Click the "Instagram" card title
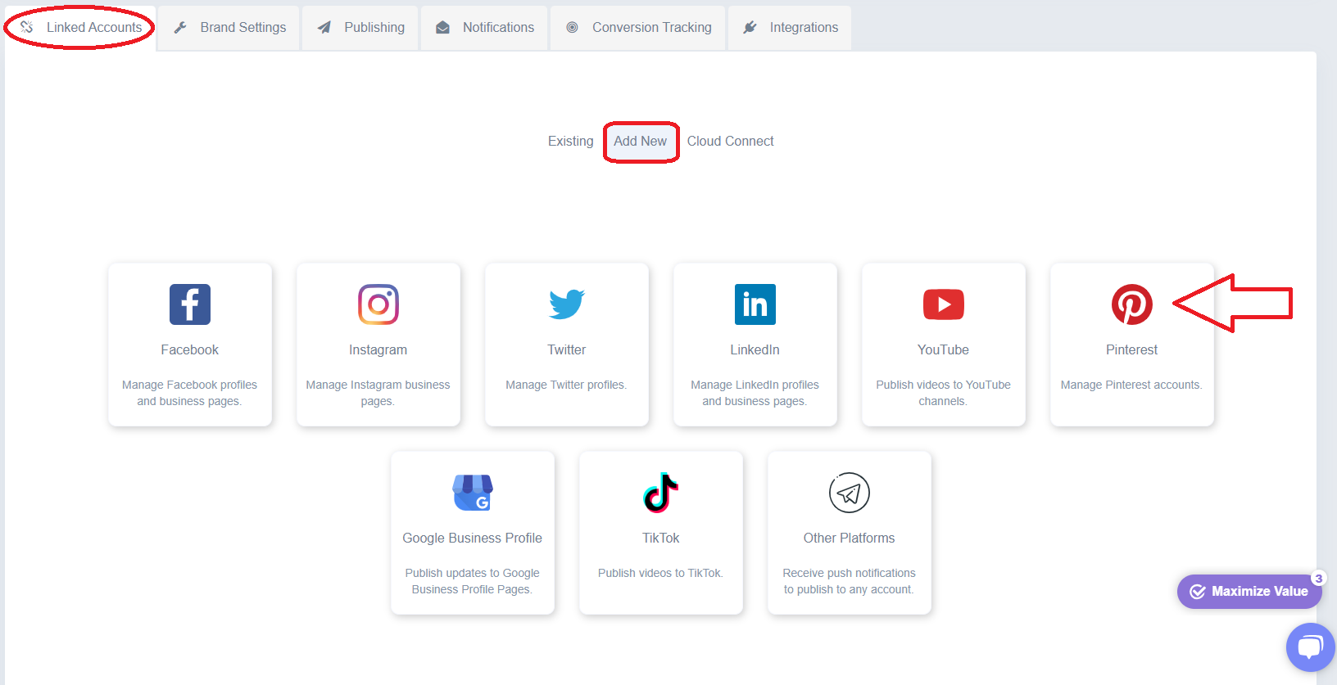 pyautogui.click(x=378, y=350)
